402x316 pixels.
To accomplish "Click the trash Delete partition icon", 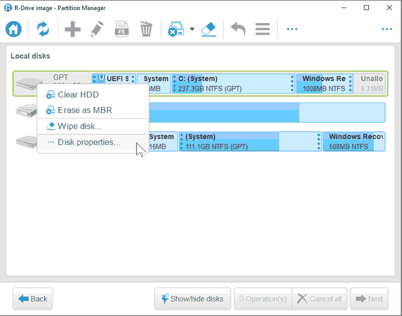I will click(x=146, y=29).
